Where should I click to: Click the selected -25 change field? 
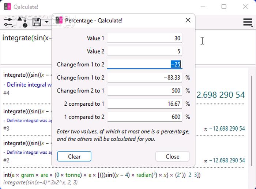(144, 65)
